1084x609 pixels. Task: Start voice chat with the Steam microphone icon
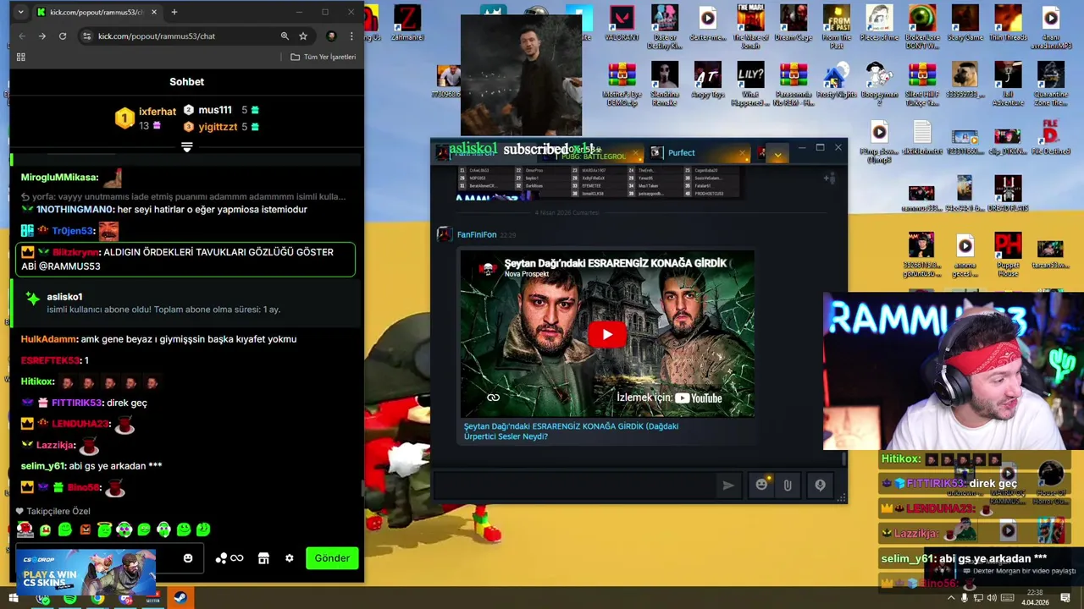(820, 485)
